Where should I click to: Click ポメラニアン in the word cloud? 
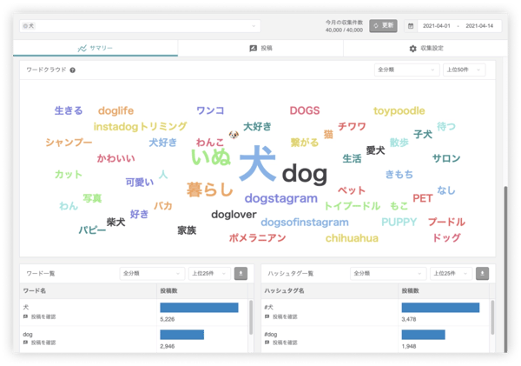(x=258, y=238)
